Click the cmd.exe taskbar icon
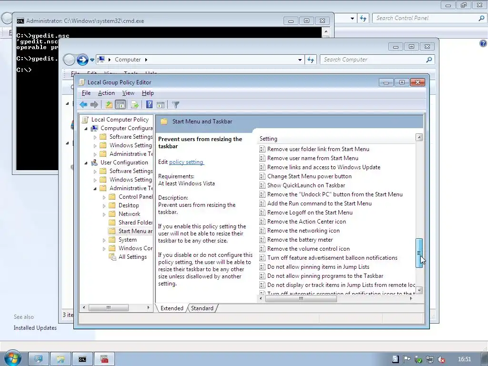Screen dimensions: 488x366 tap(82, 359)
